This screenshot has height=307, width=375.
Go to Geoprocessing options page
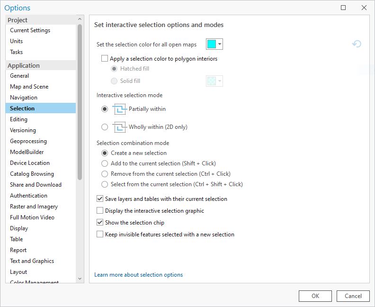point(28,141)
